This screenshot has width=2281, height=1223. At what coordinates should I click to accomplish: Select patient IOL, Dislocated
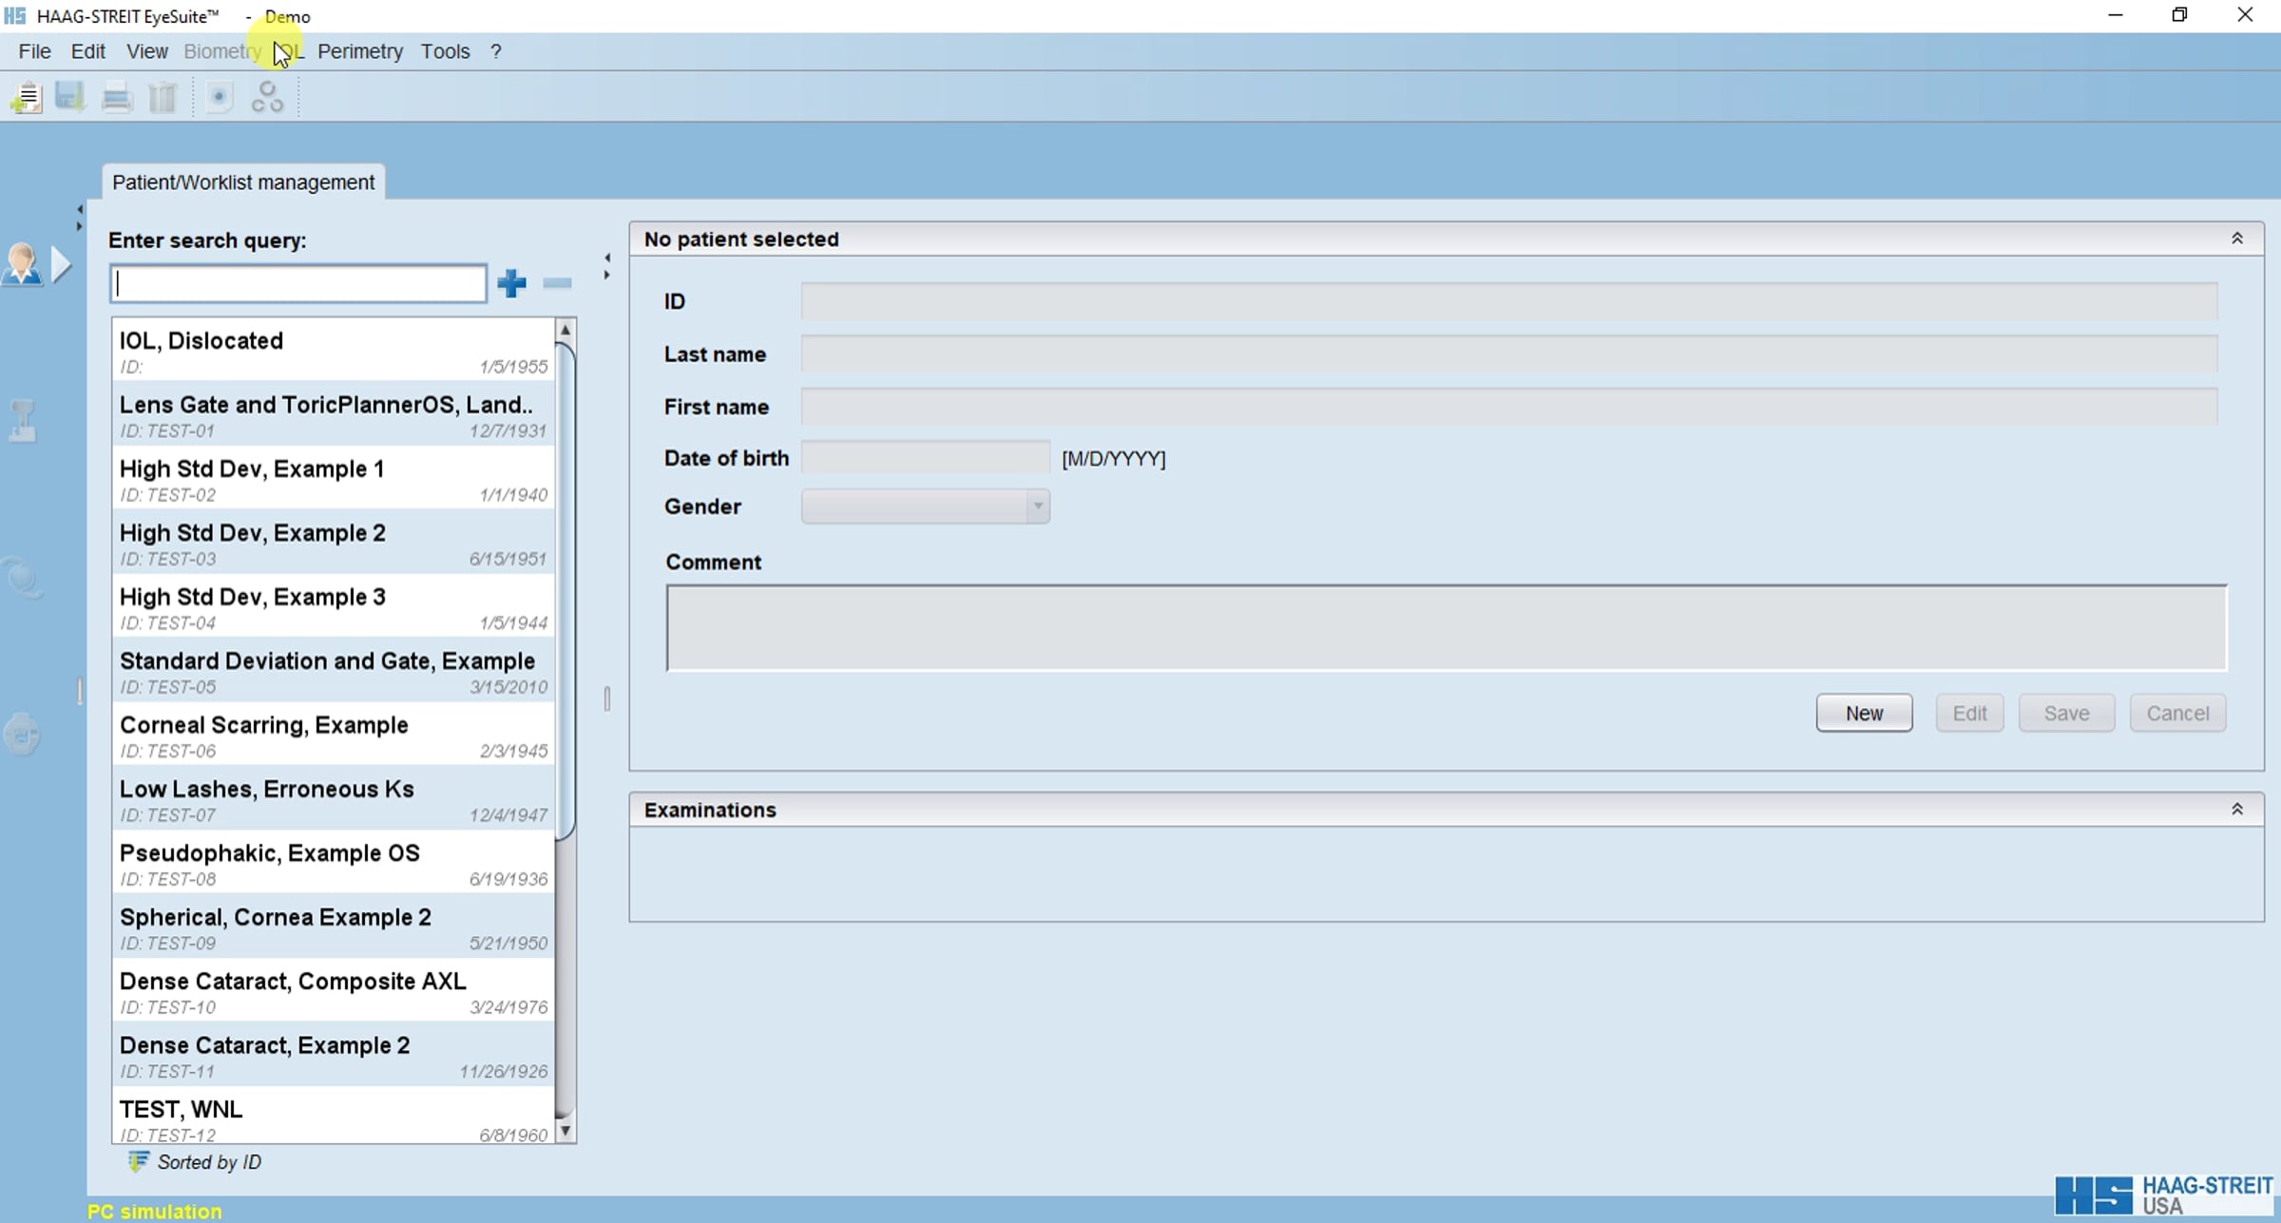click(x=333, y=352)
